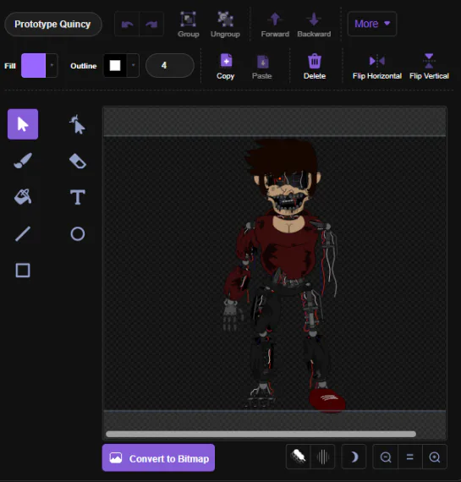
Task: Click the Undo arrow
Action: [x=127, y=24]
